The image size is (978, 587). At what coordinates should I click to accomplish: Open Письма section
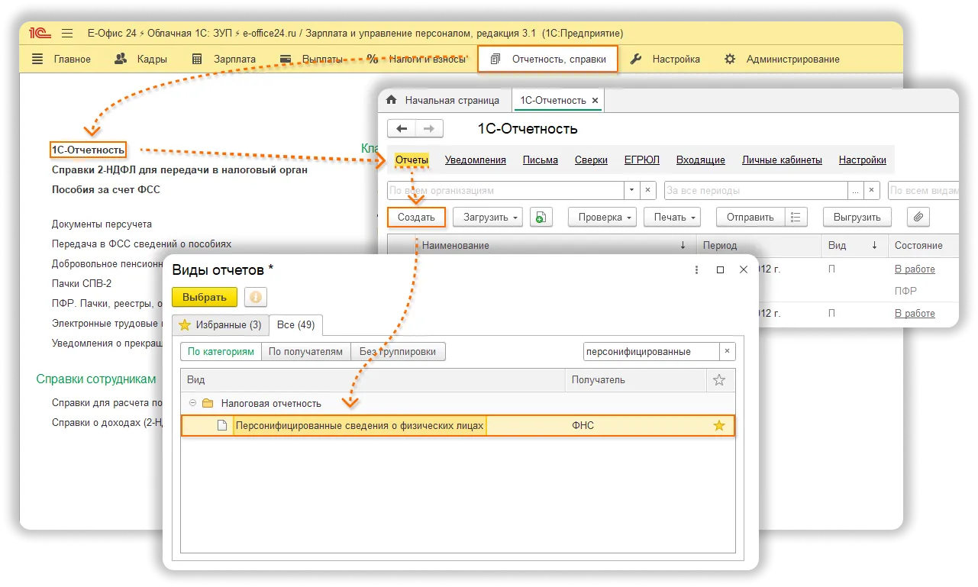pyautogui.click(x=541, y=160)
